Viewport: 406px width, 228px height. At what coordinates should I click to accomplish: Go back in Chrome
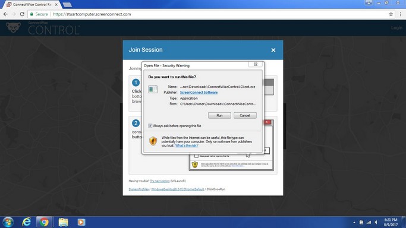(x=6, y=14)
